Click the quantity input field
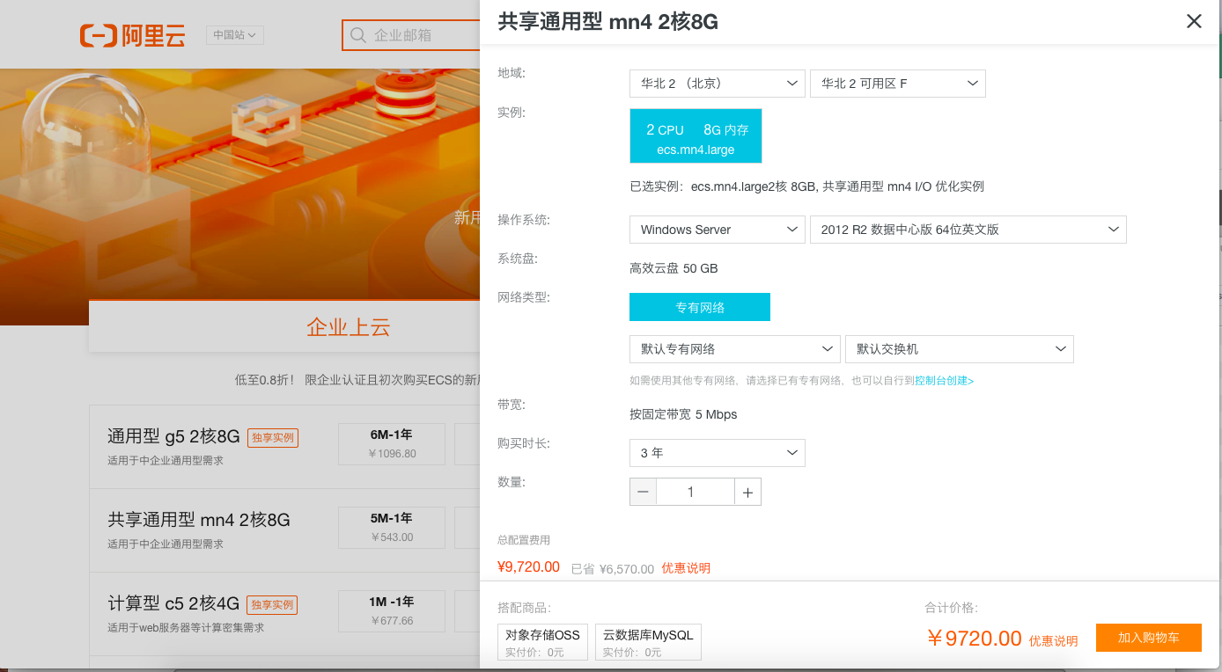This screenshot has width=1222, height=672. (x=696, y=493)
